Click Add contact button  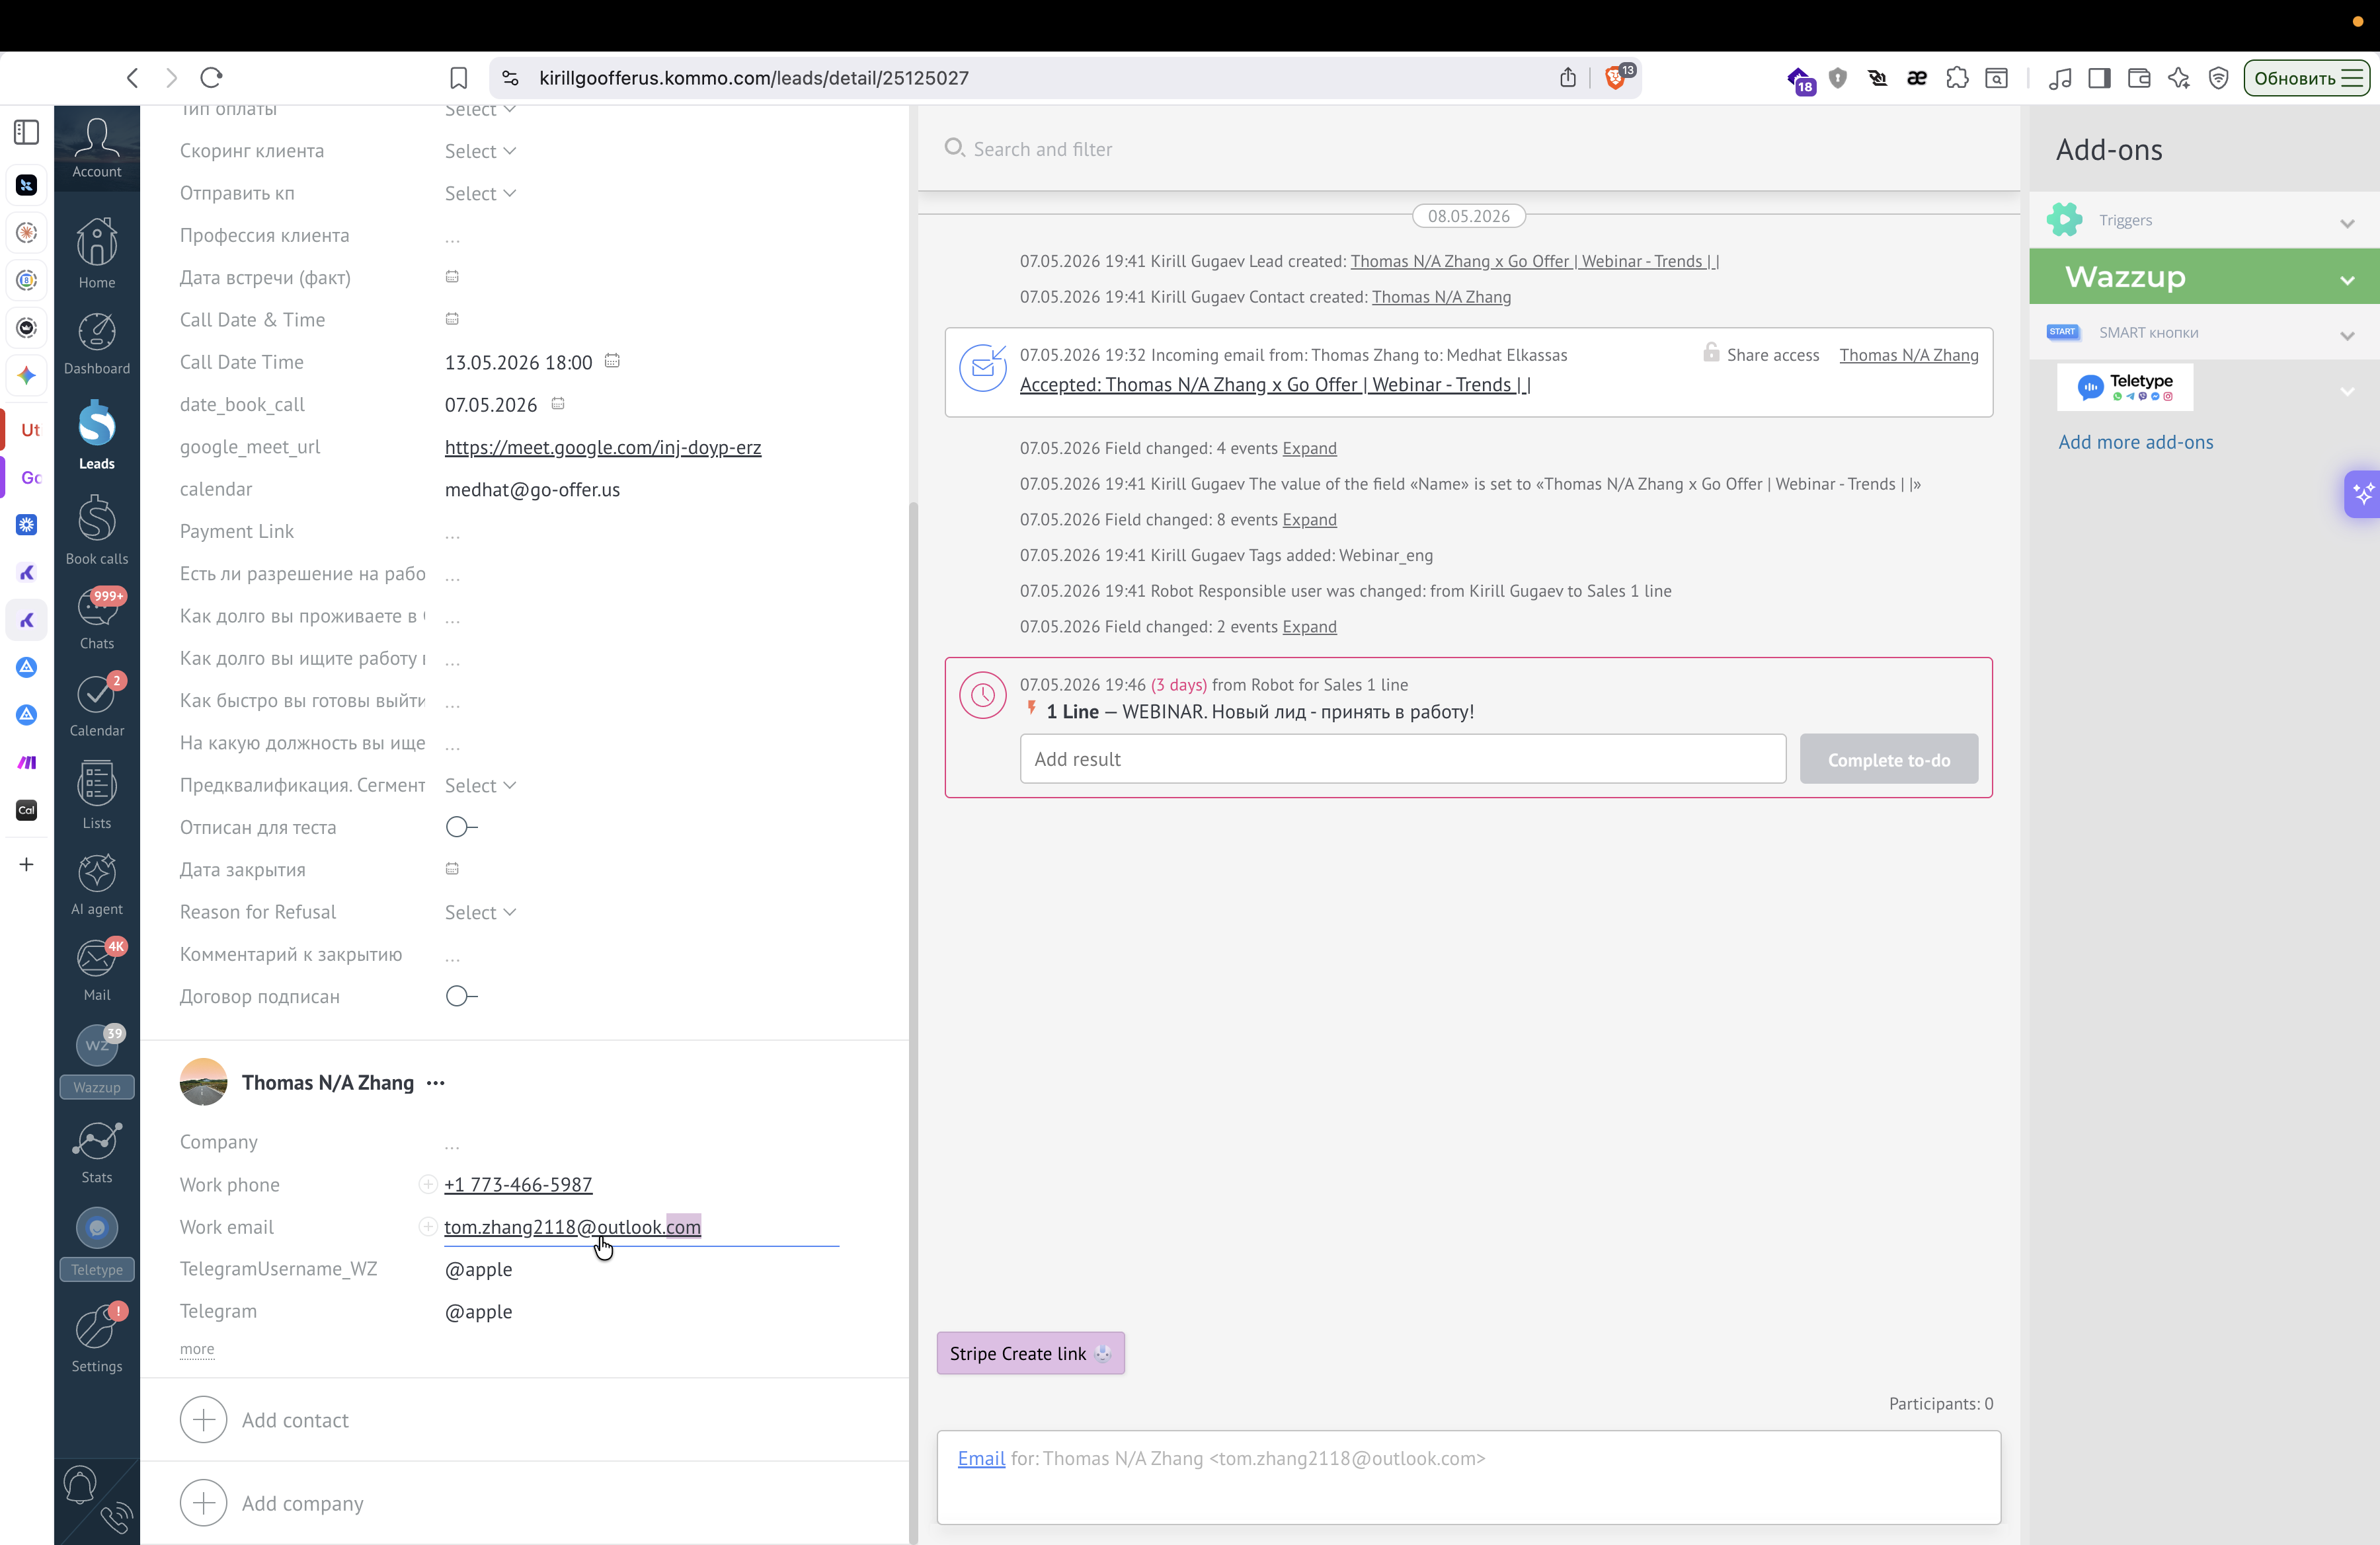(265, 1420)
